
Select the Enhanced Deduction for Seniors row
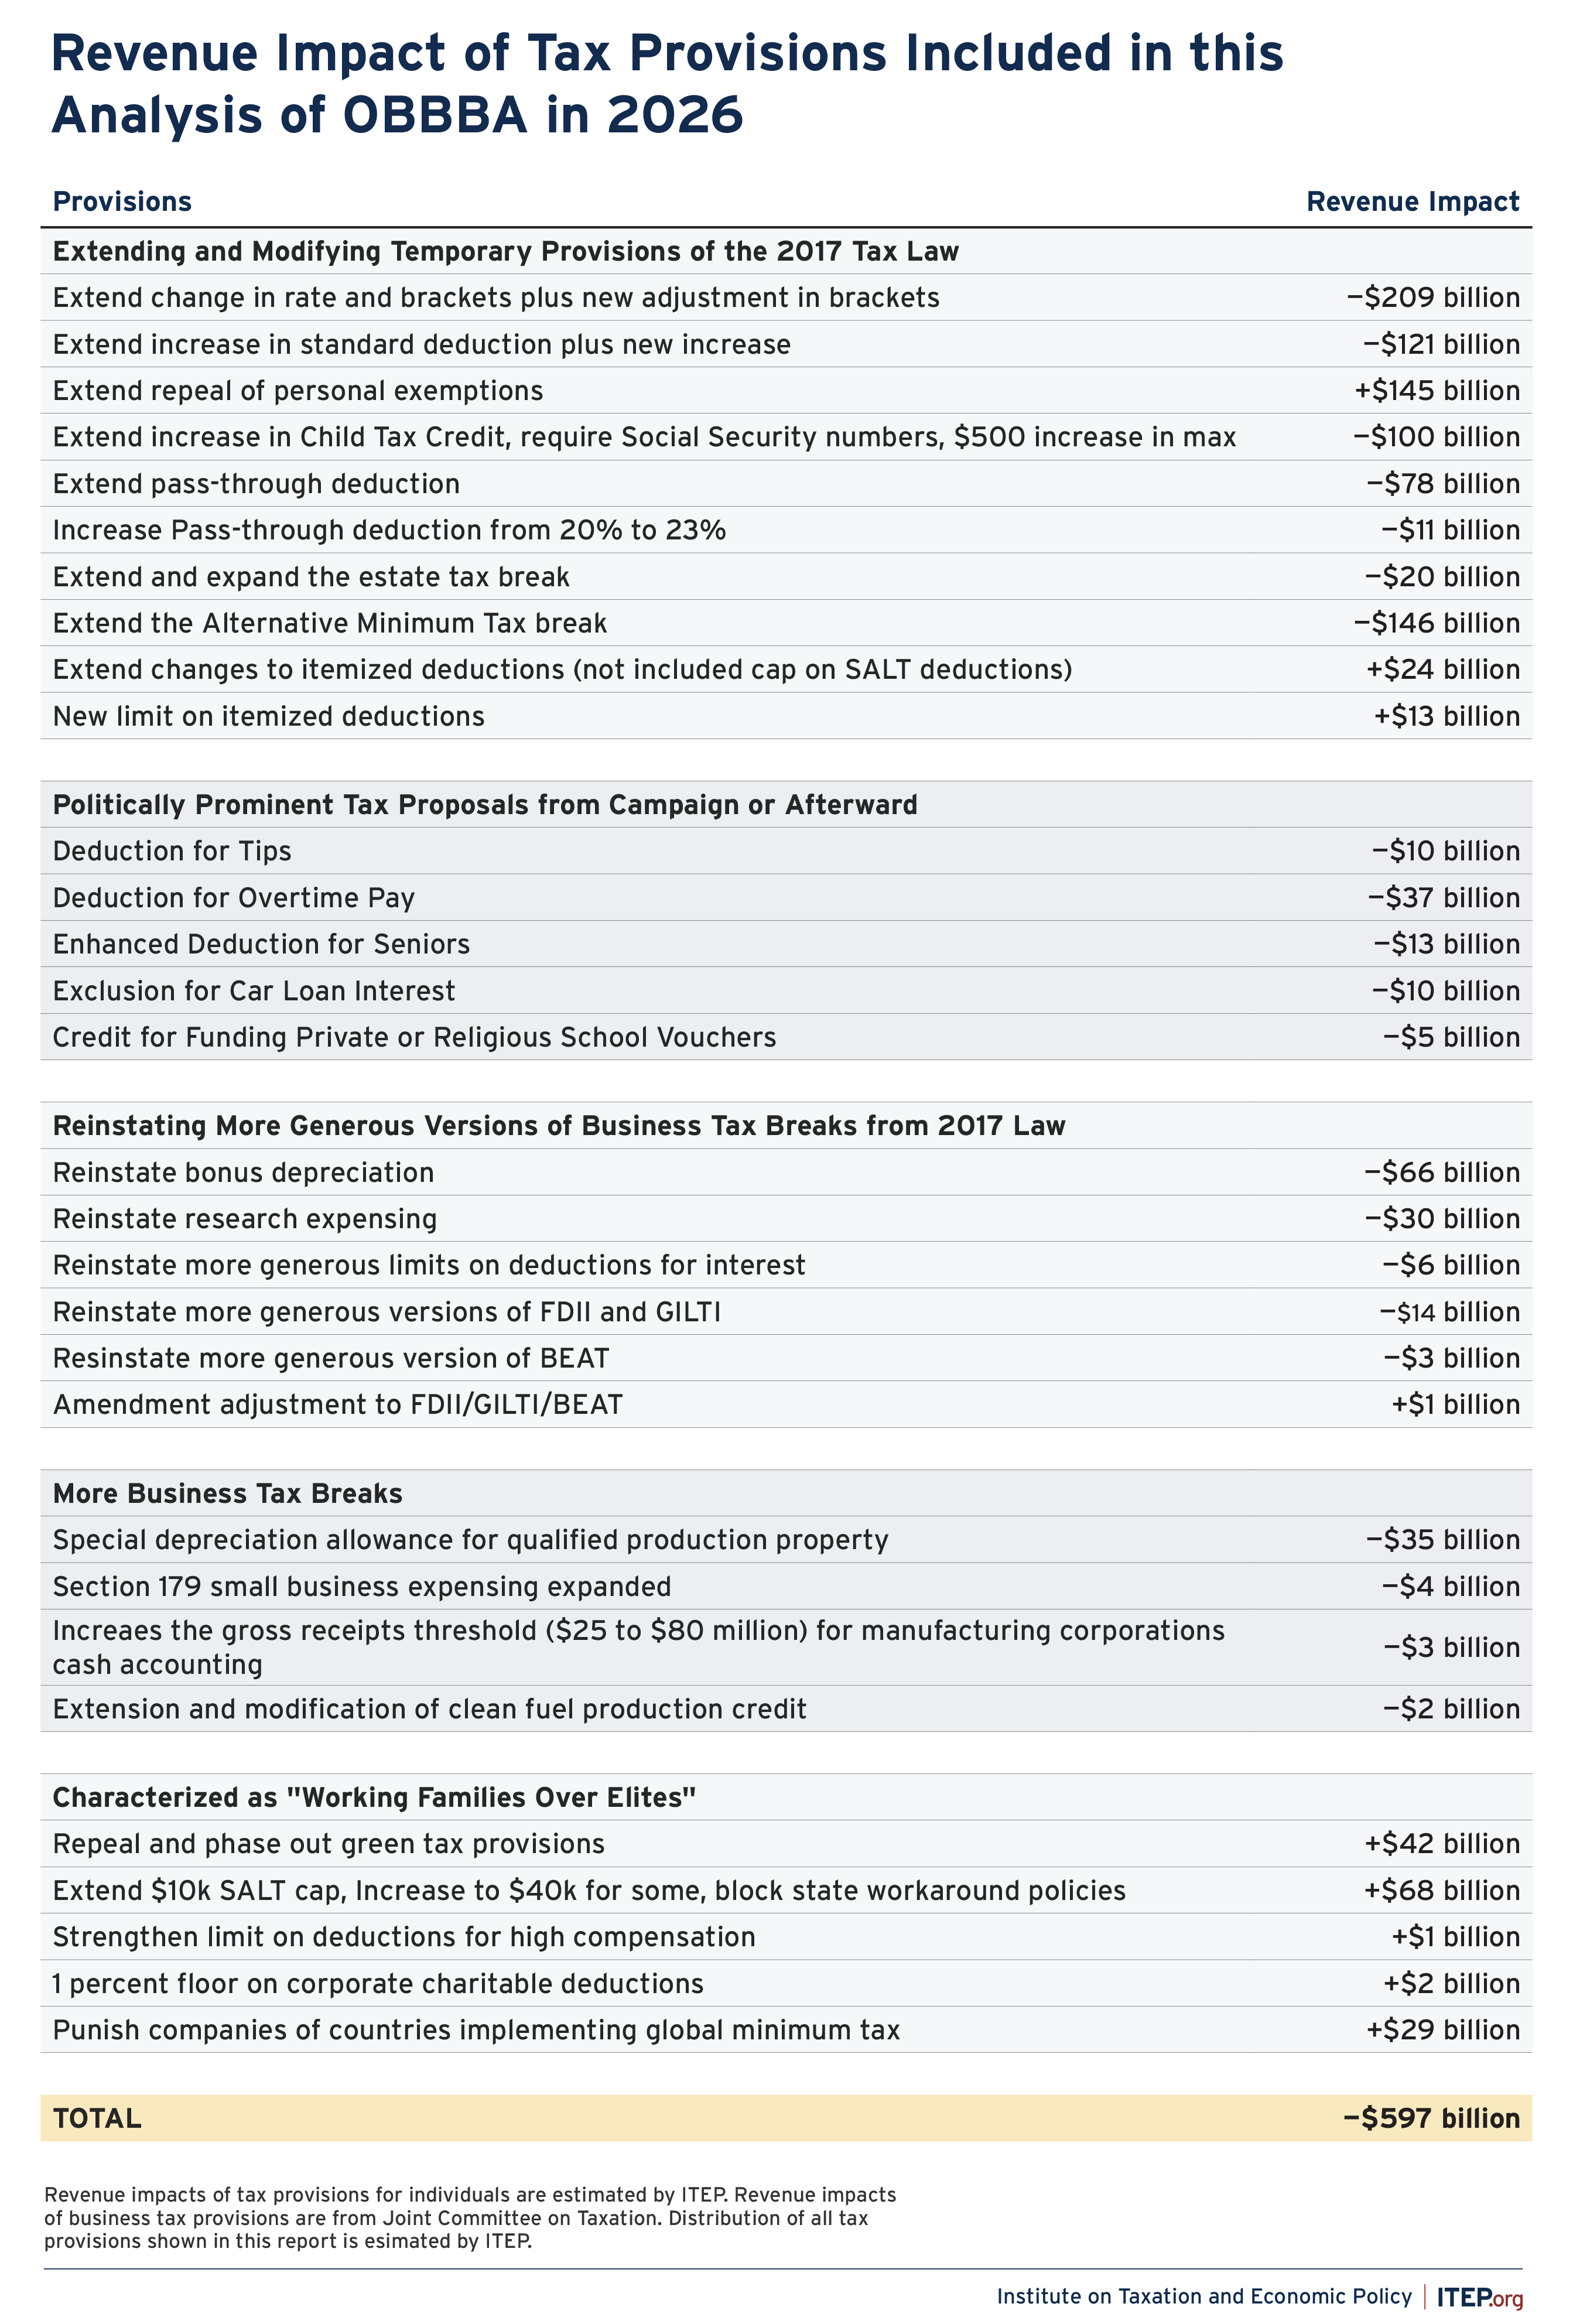[x=261, y=944]
